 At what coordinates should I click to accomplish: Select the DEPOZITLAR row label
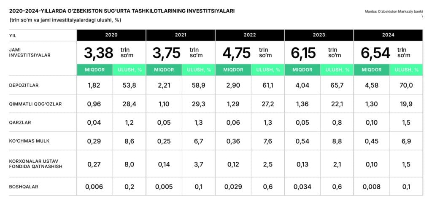click(24, 86)
